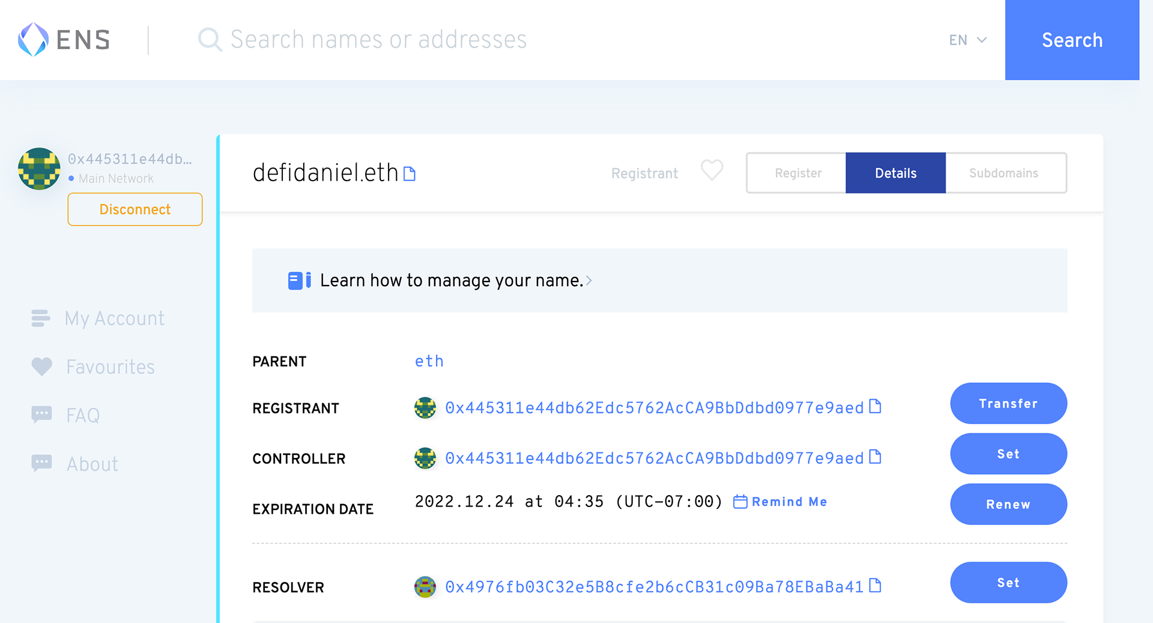
Task: Click the Disconnect button
Action: pos(135,209)
